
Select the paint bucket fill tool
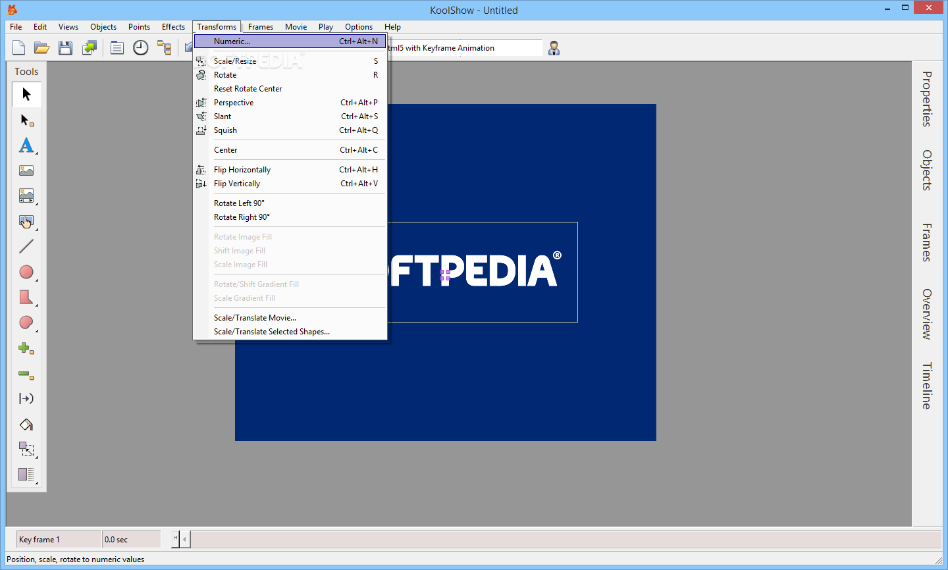point(26,425)
